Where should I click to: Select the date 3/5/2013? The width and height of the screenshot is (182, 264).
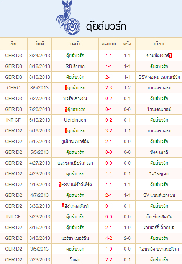coord(39,249)
